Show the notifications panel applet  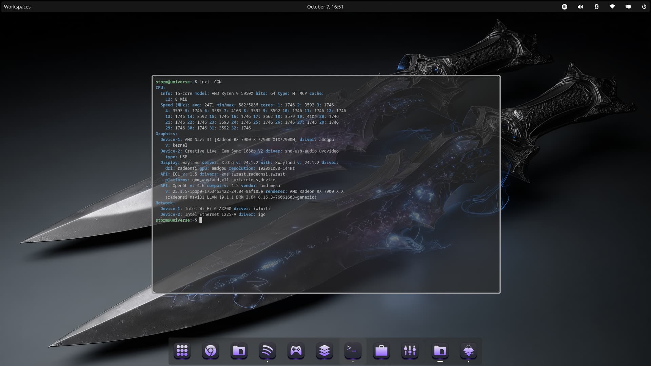pyautogui.click(x=628, y=7)
